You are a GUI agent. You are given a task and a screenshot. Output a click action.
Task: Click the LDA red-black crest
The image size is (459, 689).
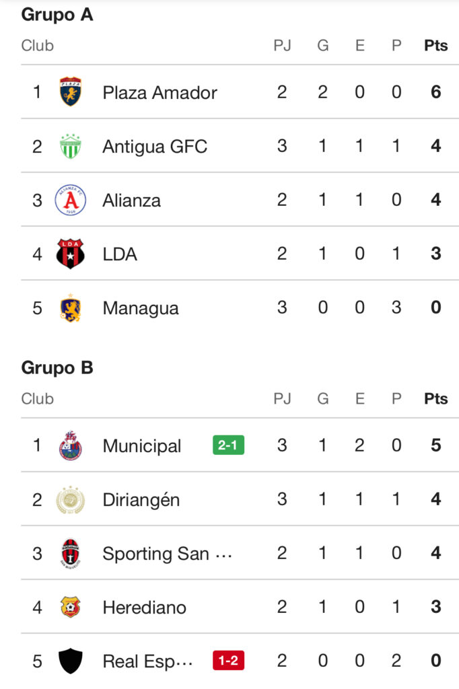70,254
